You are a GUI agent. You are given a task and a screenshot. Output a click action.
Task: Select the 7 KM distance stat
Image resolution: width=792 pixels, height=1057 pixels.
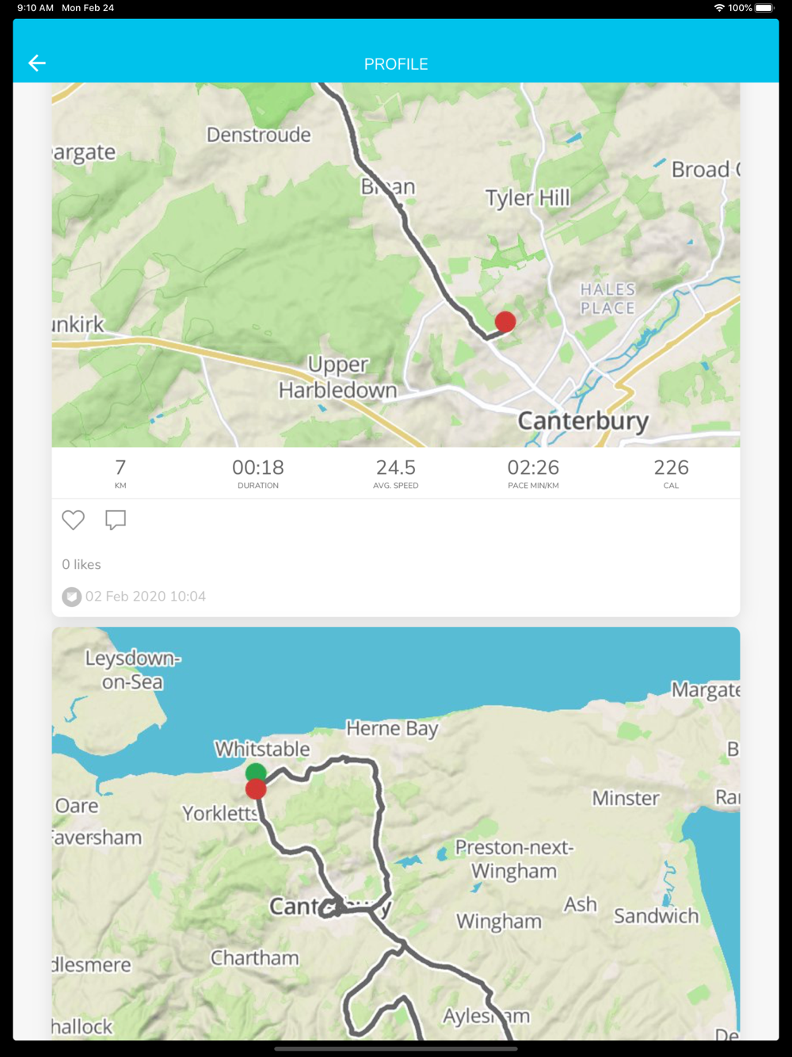[120, 473]
